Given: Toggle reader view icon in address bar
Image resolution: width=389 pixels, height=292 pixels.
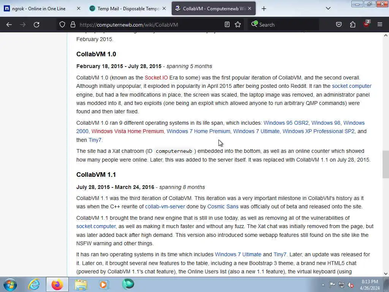Looking at the screenshot, I should point(227,24).
